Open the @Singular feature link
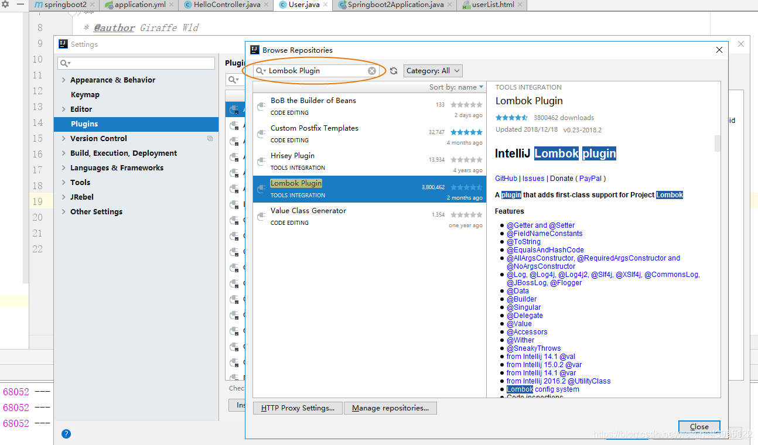Screen dimensions: 758x445 [x=524, y=307]
